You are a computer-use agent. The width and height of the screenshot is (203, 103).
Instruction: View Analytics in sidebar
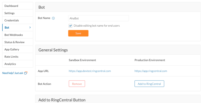pyautogui.click(x=10, y=64)
